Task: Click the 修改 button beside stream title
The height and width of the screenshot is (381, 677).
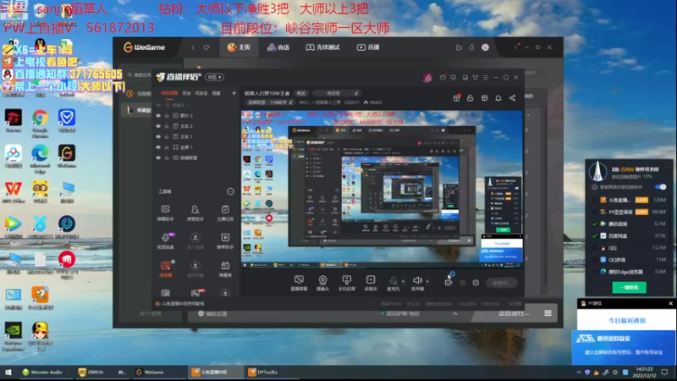Action: click(x=301, y=93)
